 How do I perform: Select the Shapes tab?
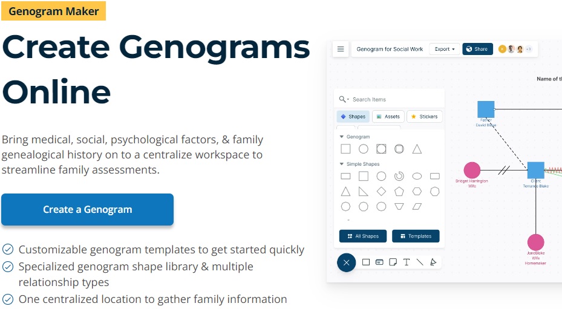(353, 117)
